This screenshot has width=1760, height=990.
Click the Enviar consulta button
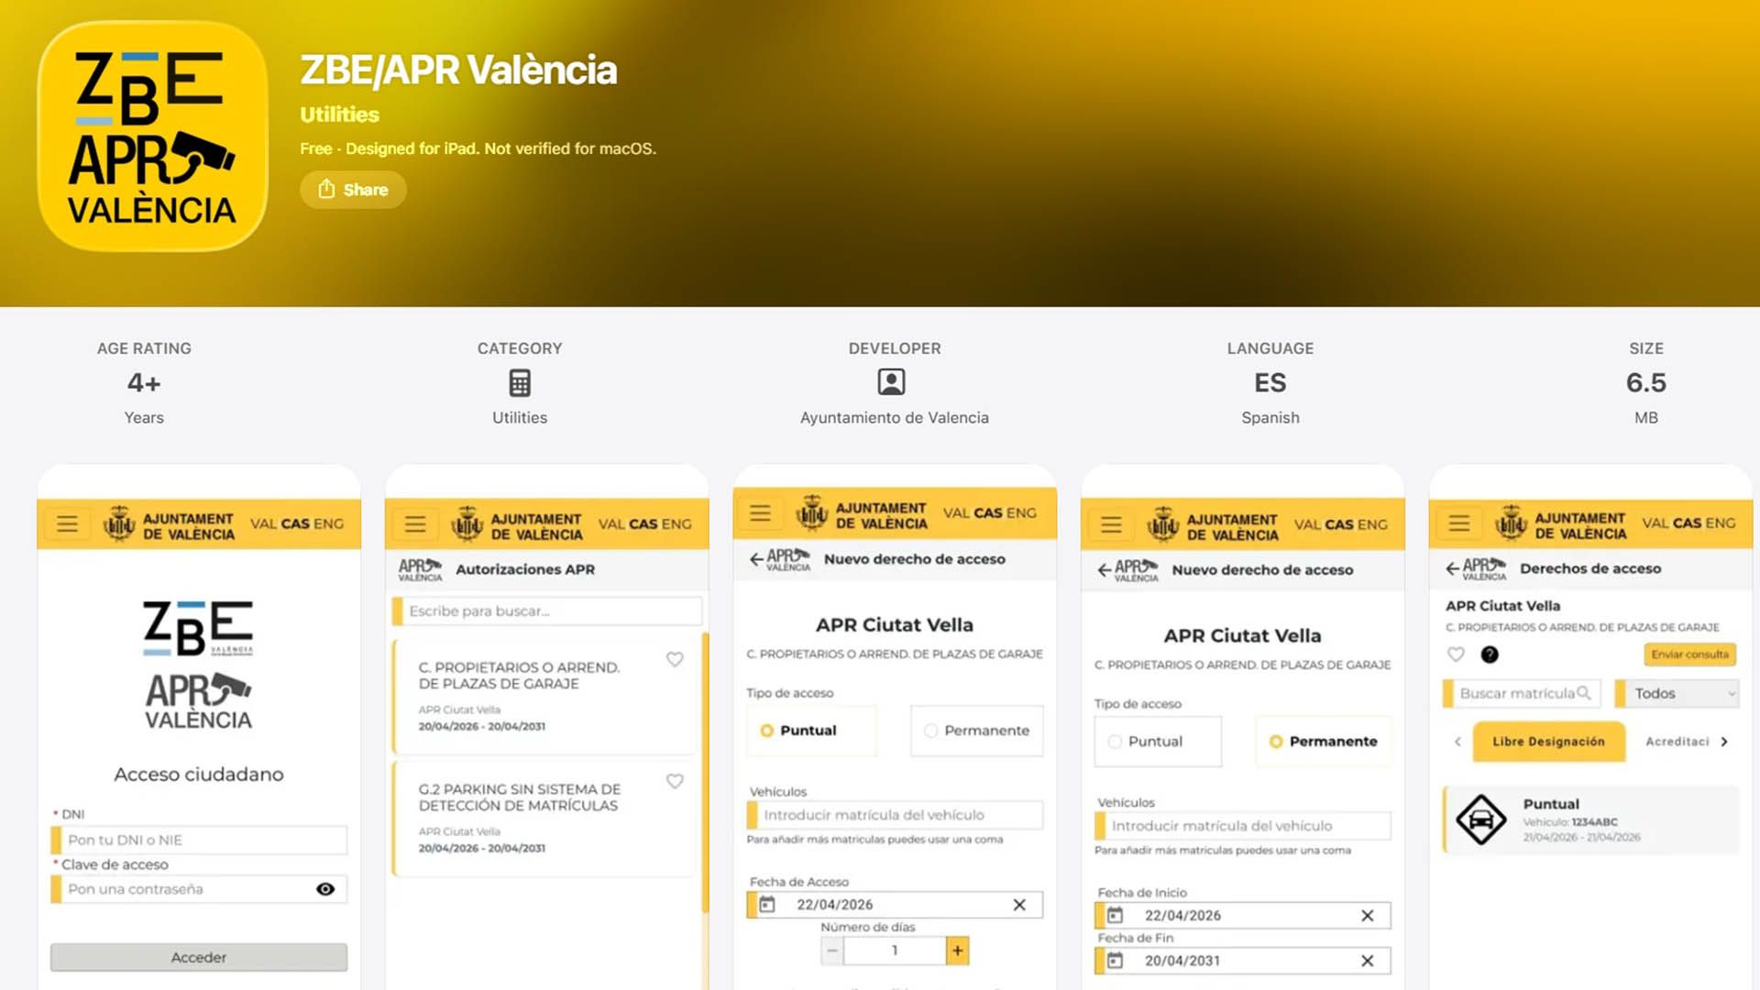click(x=1689, y=654)
